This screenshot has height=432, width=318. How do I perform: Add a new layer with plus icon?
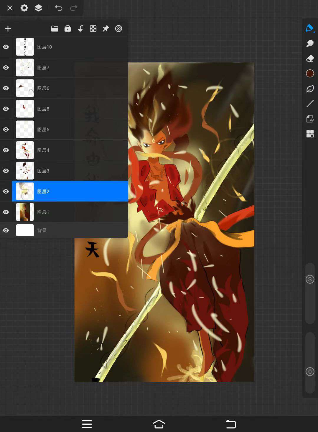pyautogui.click(x=8, y=29)
